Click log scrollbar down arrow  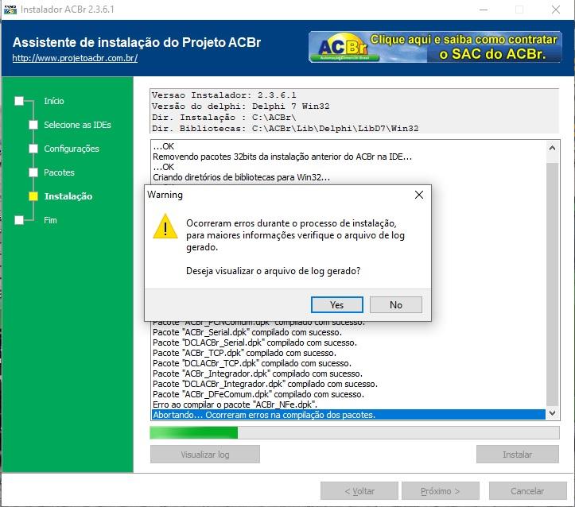tap(552, 413)
